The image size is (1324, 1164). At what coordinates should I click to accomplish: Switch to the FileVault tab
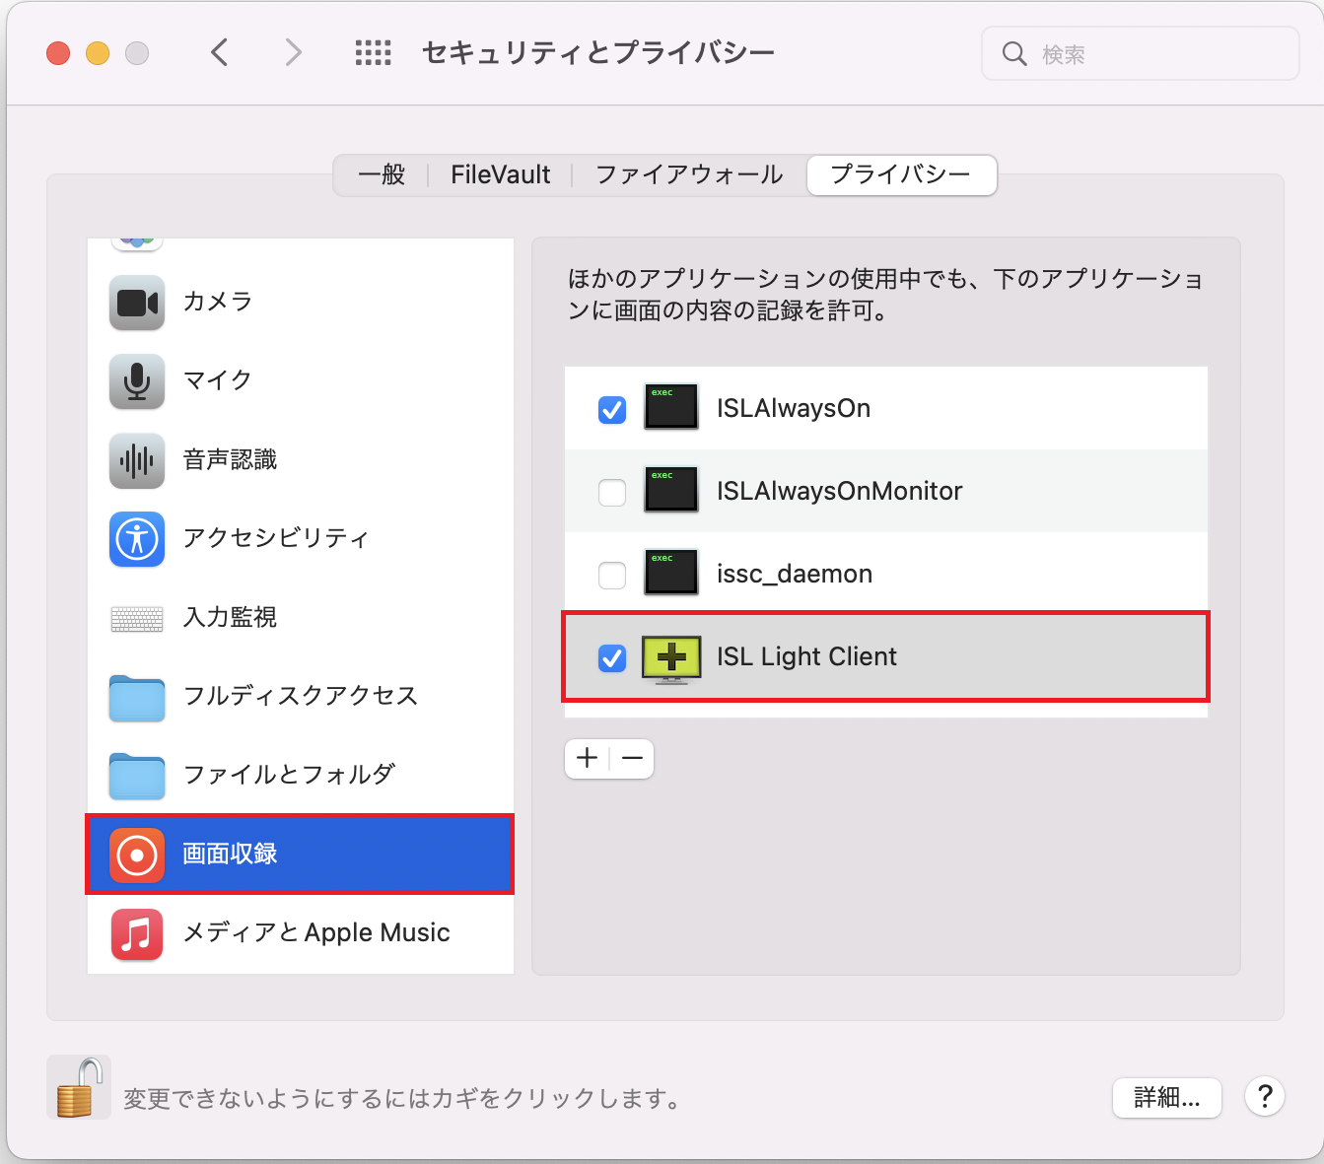pos(501,174)
